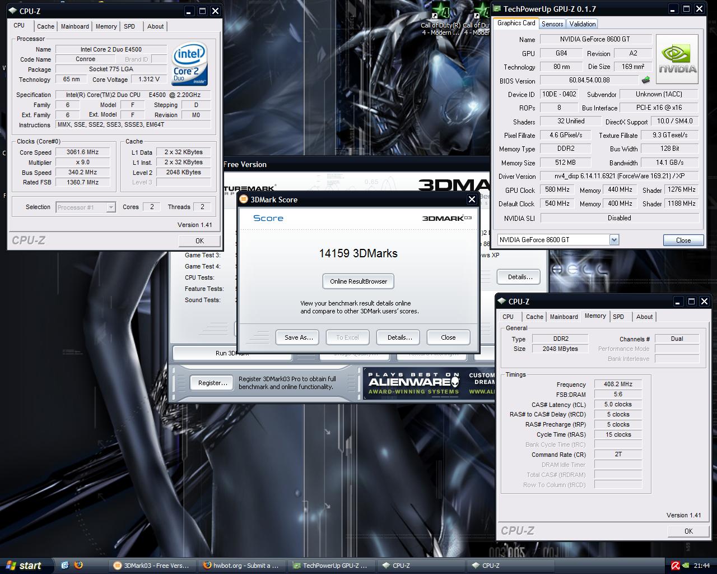Click Details... button in 3DMark03 main window

point(520,277)
